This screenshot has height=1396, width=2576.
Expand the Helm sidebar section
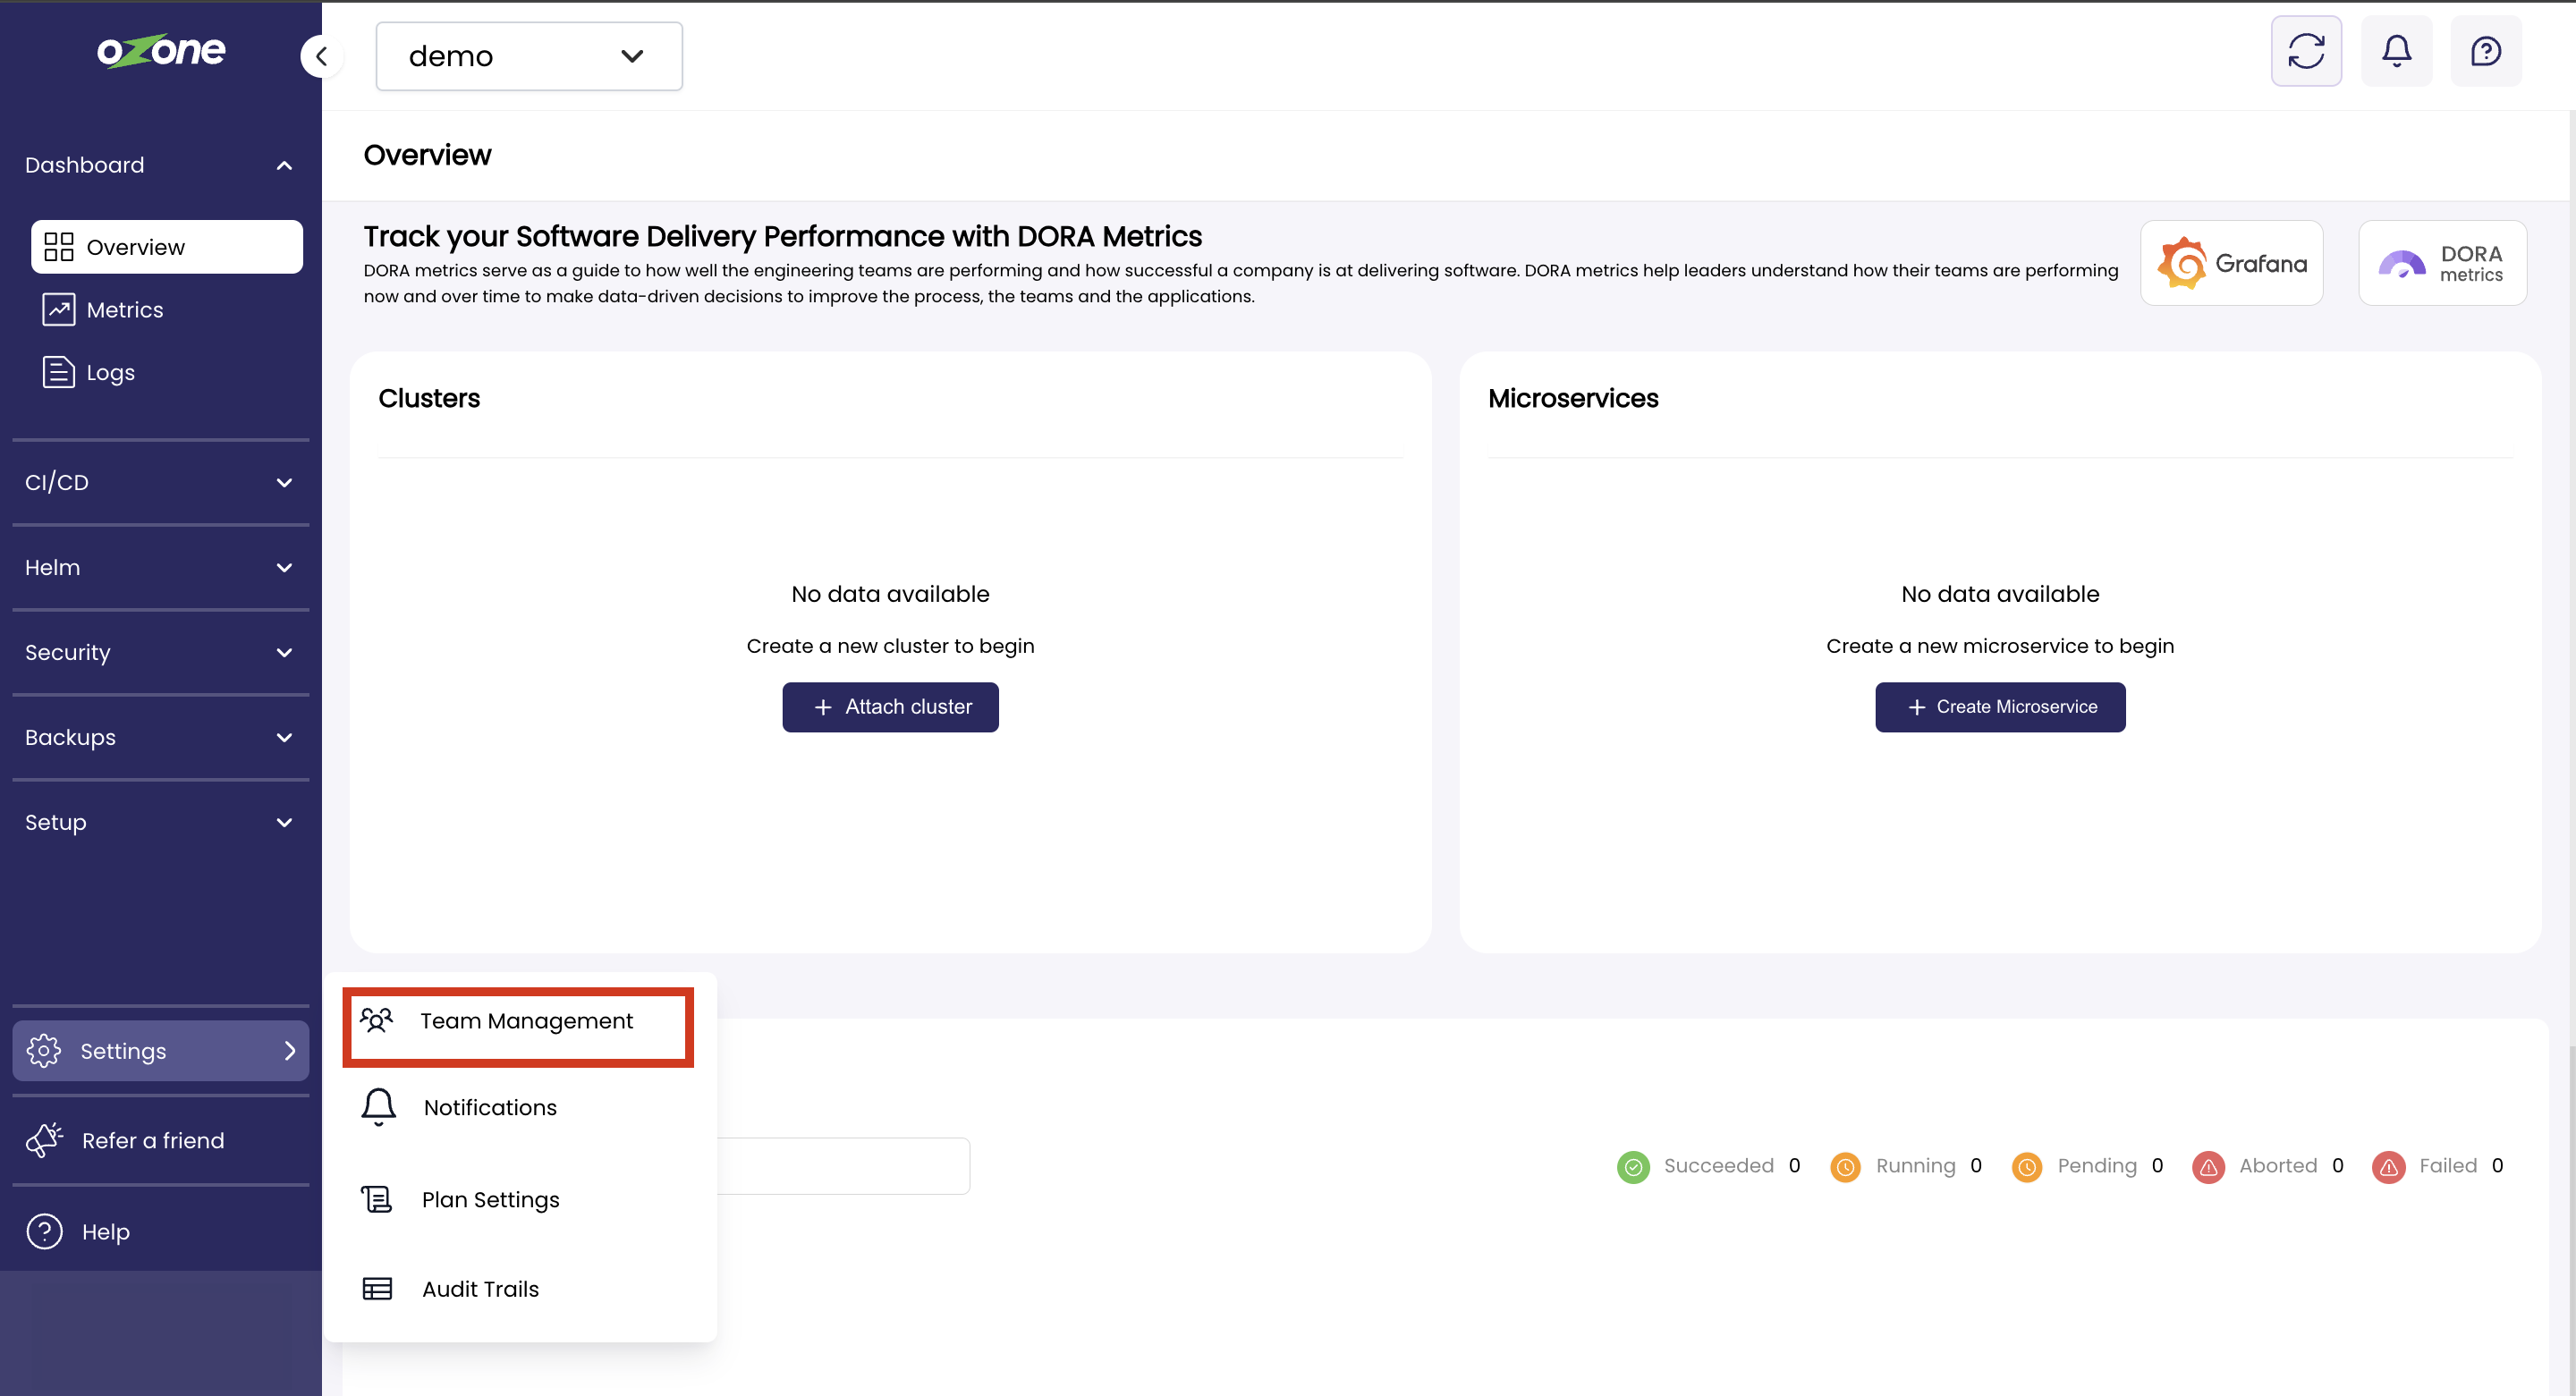(x=160, y=567)
